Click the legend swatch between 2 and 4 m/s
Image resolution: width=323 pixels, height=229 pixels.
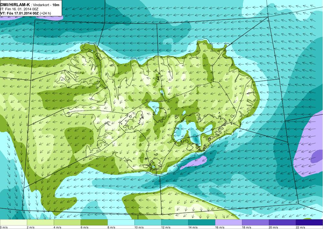(x=40, y=223)
